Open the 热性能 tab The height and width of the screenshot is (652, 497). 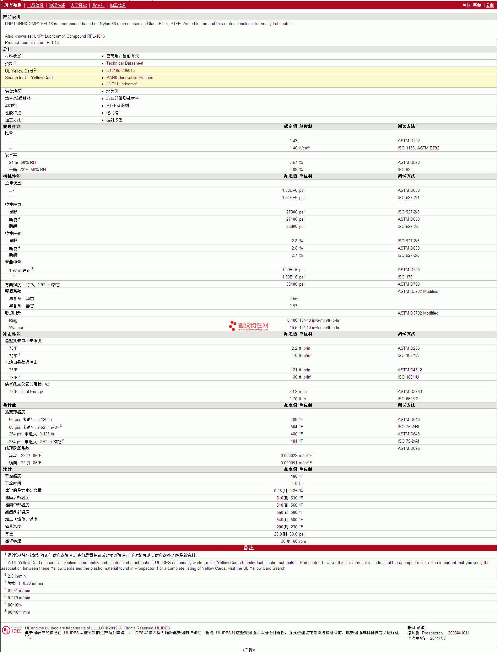coord(98,5)
